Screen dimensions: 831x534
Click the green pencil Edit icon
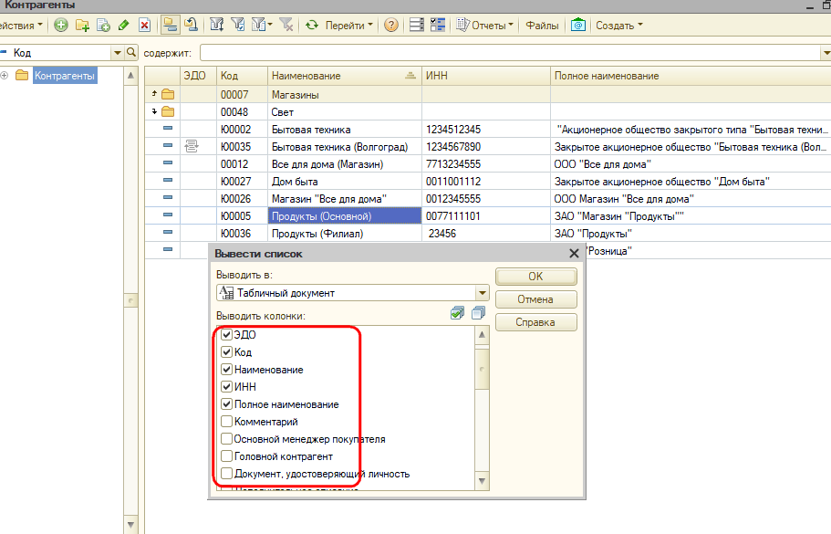click(124, 25)
